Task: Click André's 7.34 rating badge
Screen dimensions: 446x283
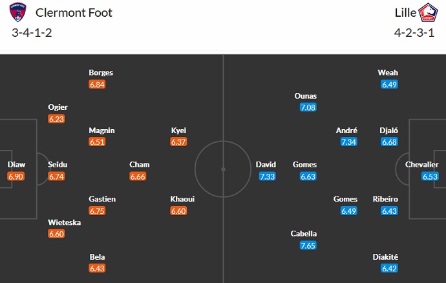Action: click(x=346, y=142)
